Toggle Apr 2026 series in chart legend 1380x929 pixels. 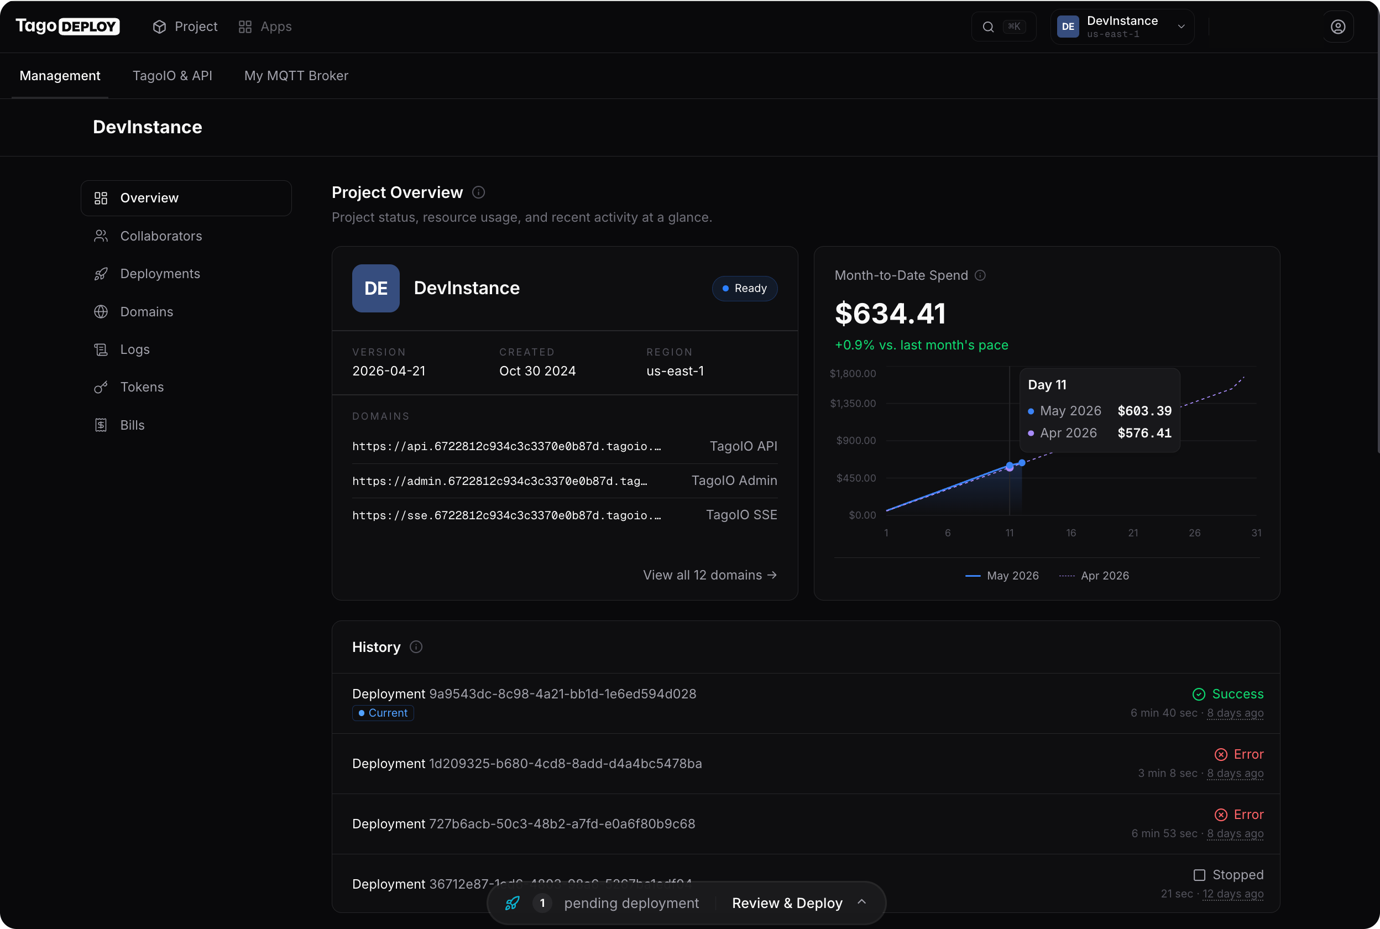(x=1094, y=576)
